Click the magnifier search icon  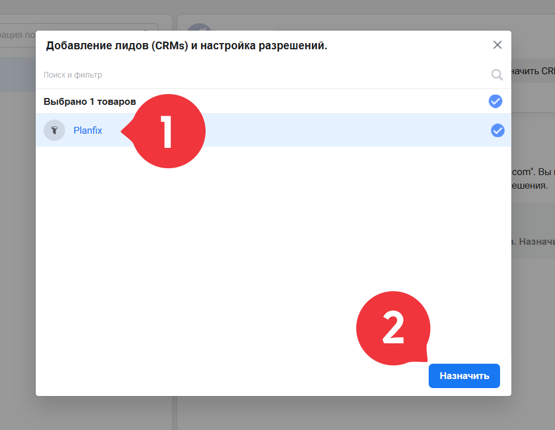(497, 75)
